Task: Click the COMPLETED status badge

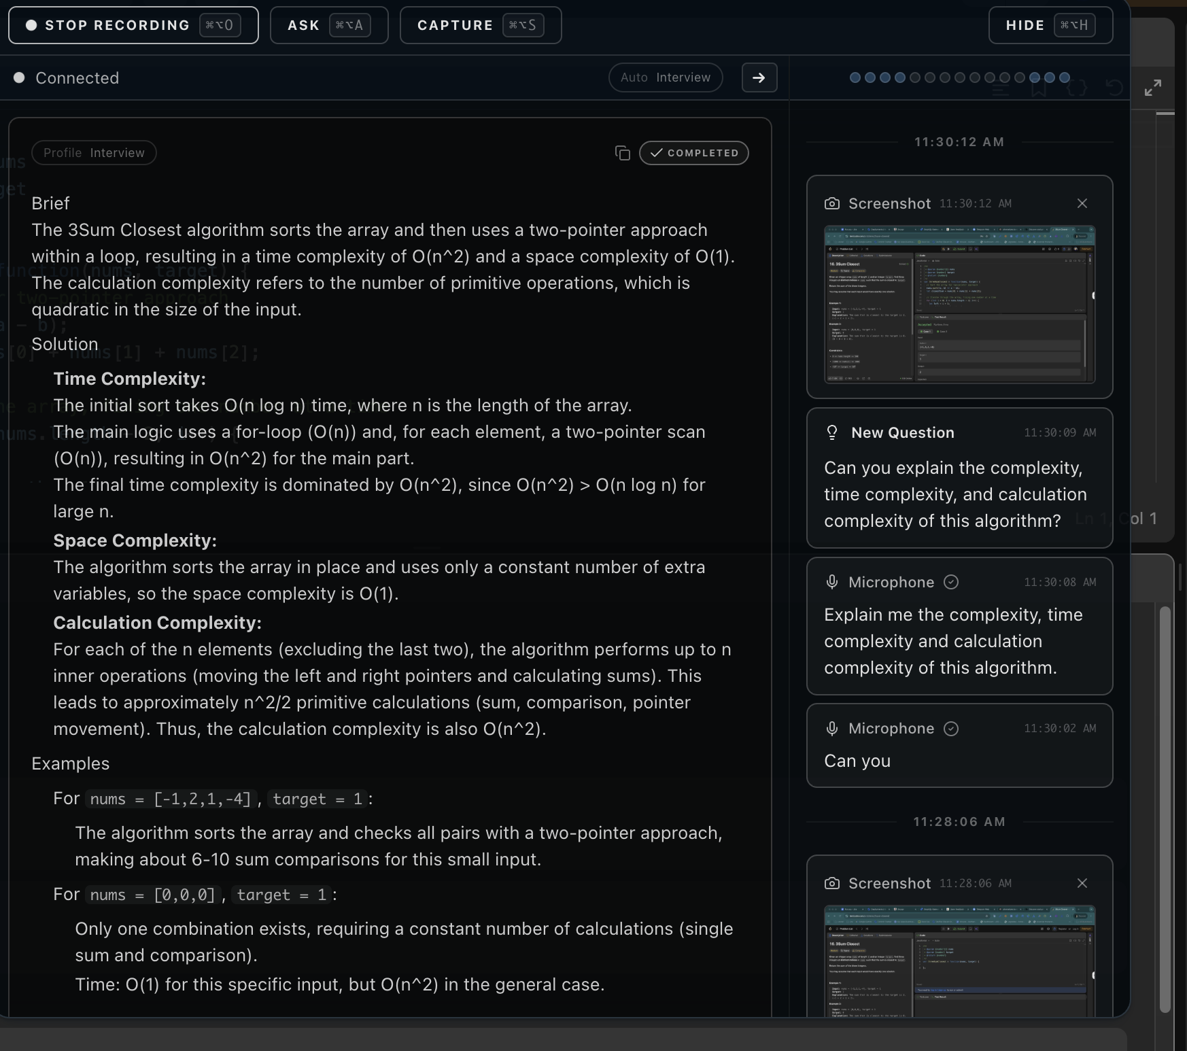Action: click(693, 153)
